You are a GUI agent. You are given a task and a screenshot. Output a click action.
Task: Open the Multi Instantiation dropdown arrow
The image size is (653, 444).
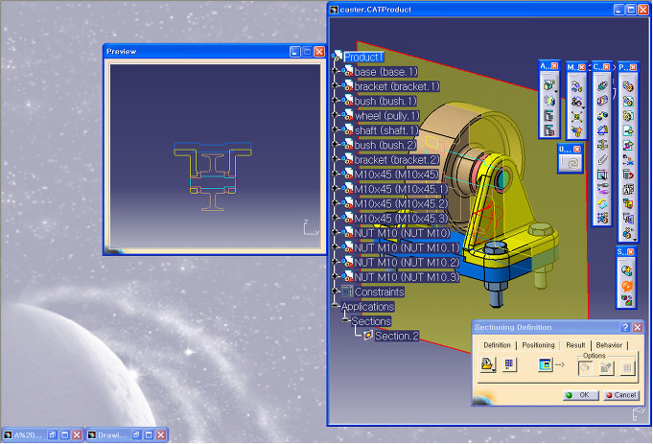635,240
